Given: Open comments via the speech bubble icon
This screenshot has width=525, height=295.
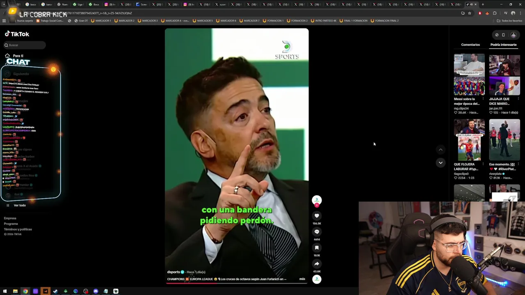Looking at the screenshot, I should (x=317, y=231).
